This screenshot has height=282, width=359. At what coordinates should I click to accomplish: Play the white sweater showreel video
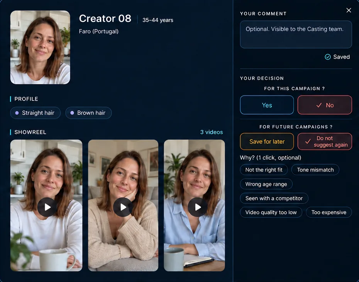point(47,207)
